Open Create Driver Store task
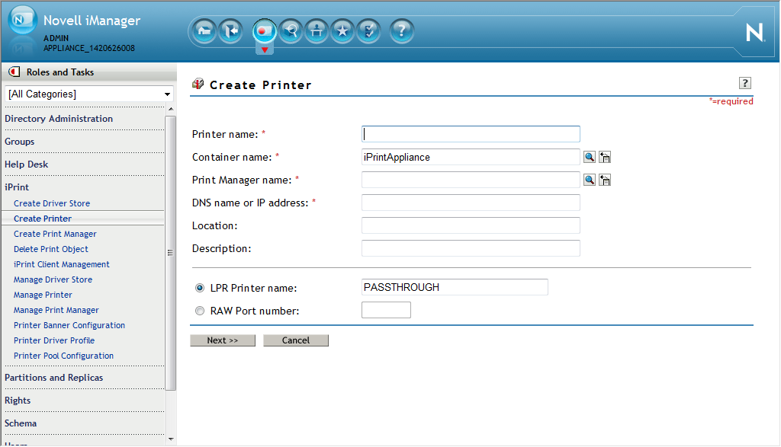Image resolution: width=781 pixels, height=447 pixels. [52, 203]
